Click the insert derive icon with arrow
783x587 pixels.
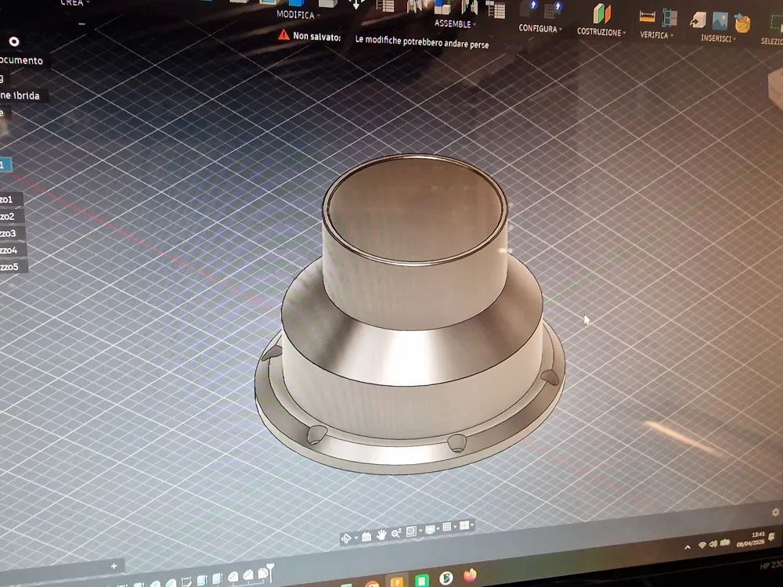(x=698, y=20)
